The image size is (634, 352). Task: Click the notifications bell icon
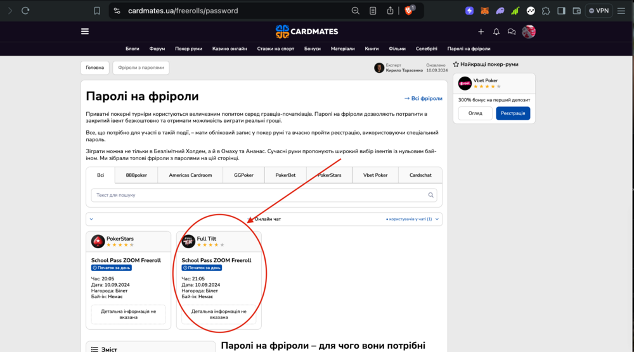[x=496, y=32]
